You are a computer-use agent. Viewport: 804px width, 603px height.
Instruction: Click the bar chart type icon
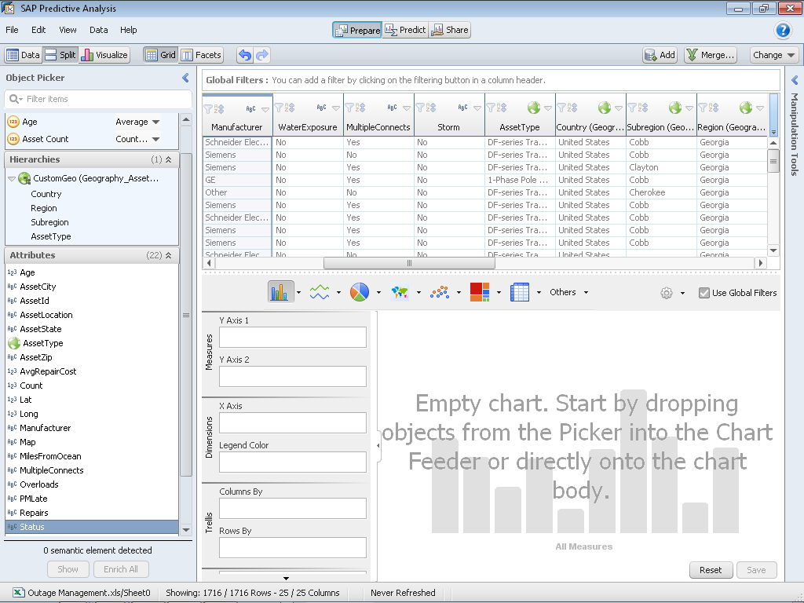(280, 292)
